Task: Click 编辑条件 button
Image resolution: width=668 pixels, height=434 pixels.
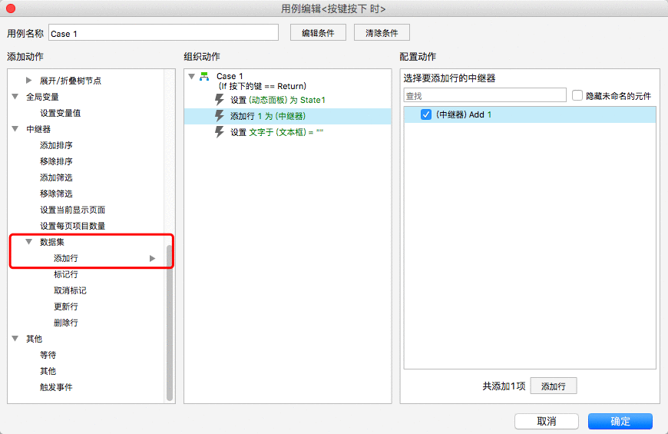Action: coord(318,33)
